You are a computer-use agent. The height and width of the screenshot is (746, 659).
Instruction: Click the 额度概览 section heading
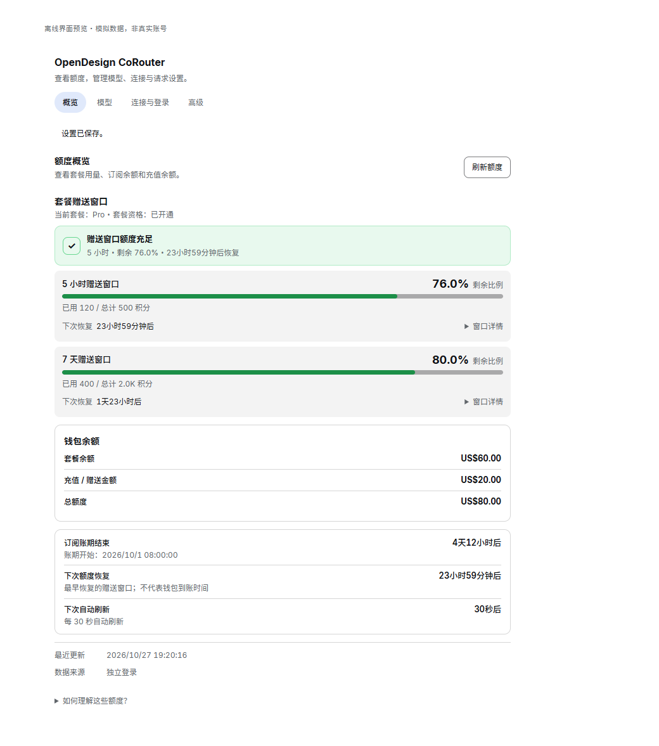click(x=72, y=161)
